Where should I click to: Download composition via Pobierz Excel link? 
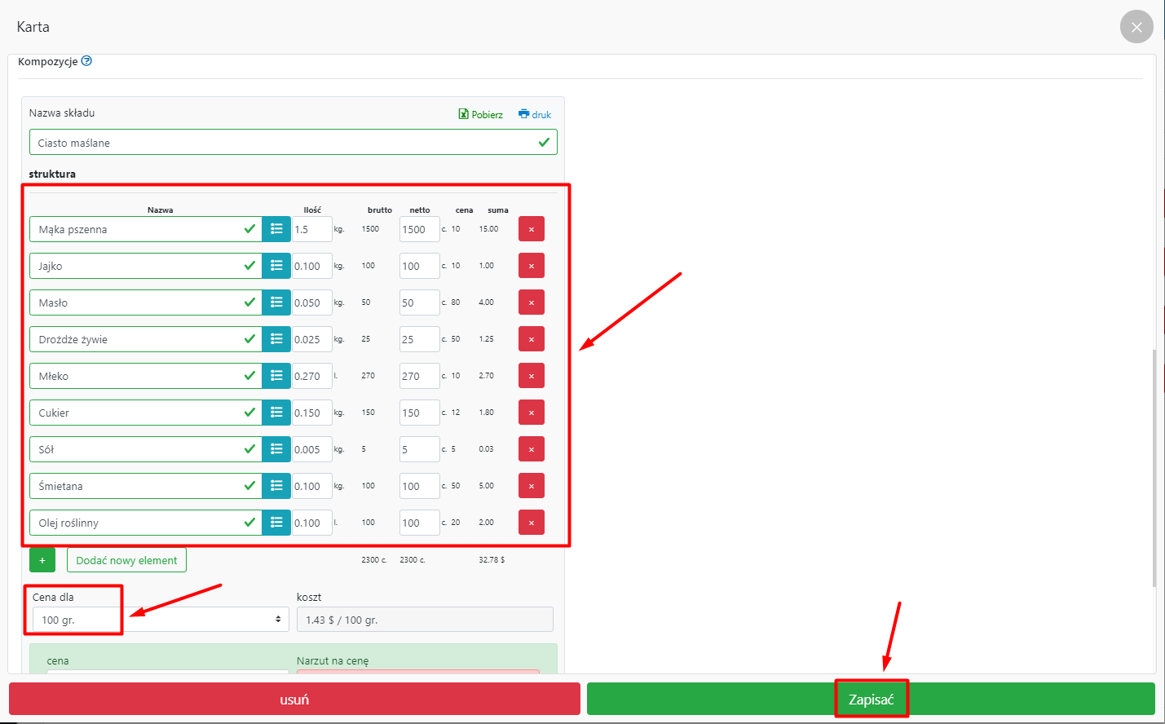click(481, 115)
